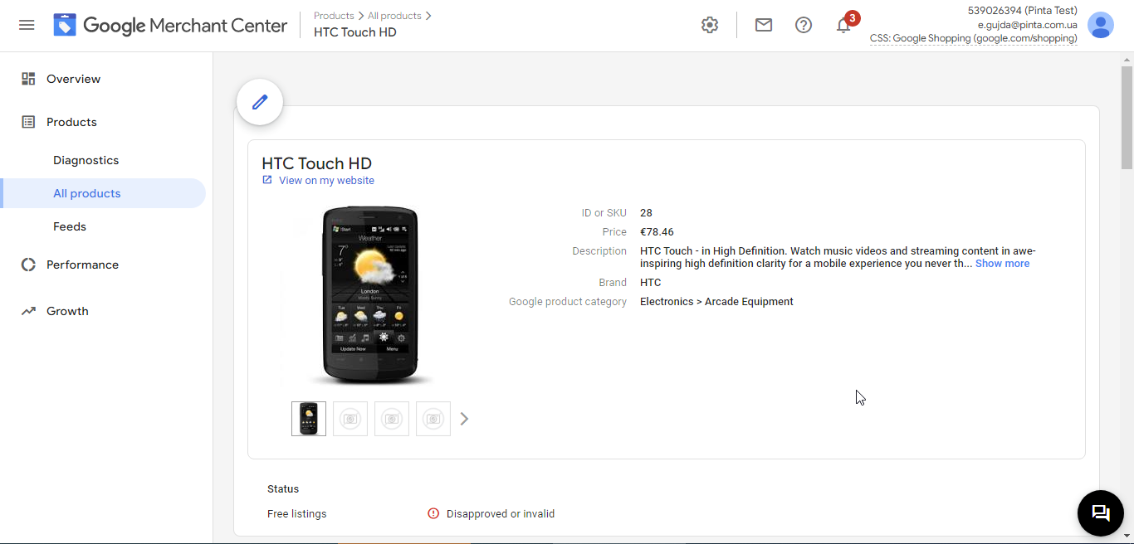Go to Diagnostics page
This screenshot has height=544, width=1134.
(86, 160)
